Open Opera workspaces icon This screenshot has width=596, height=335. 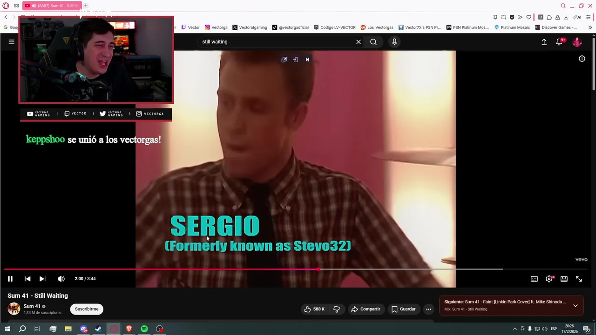pos(16,6)
